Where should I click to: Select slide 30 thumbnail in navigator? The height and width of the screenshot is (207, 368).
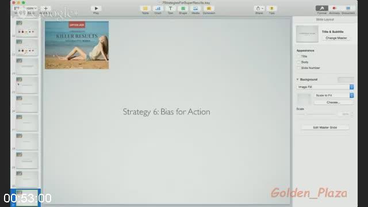[x=27, y=179]
